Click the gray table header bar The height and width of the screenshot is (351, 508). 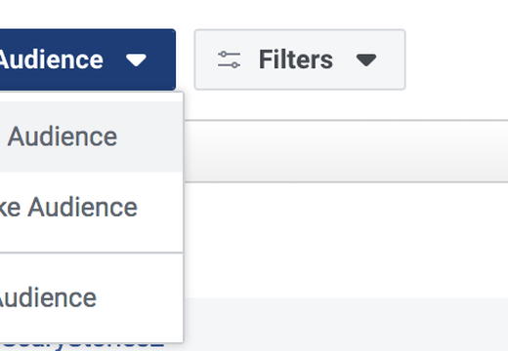point(346,151)
